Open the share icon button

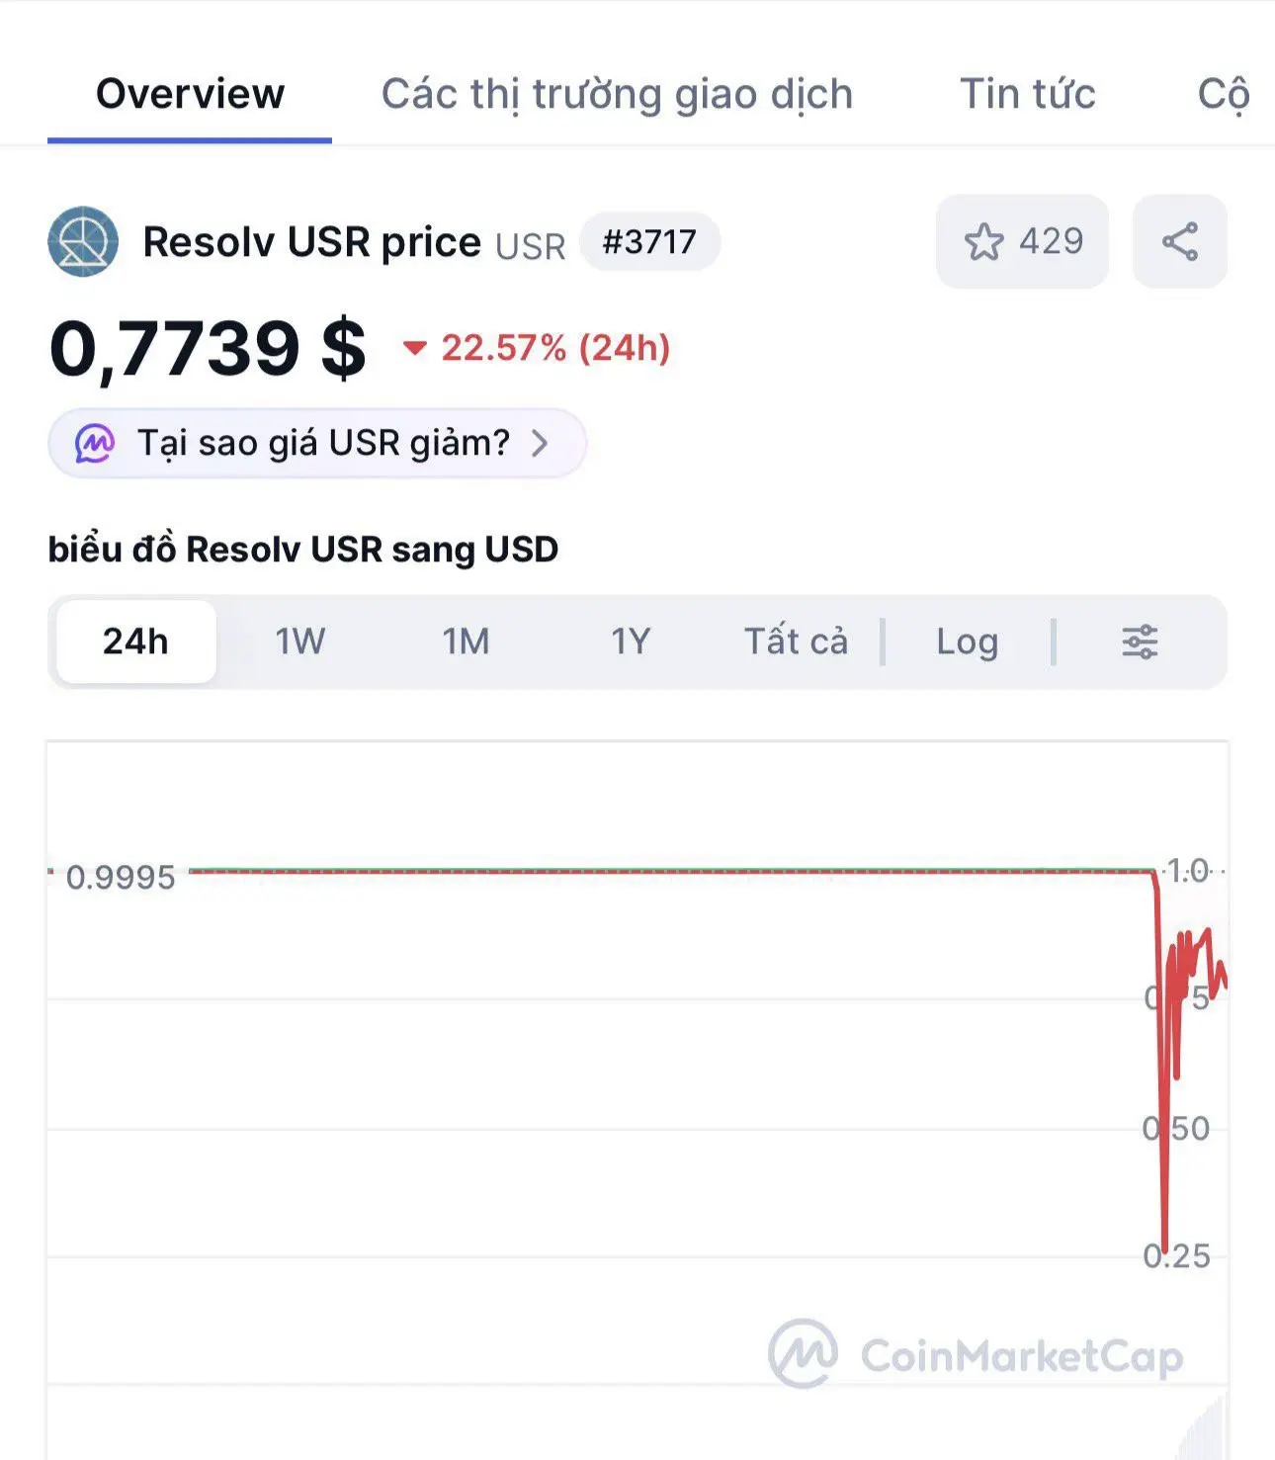(x=1179, y=241)
